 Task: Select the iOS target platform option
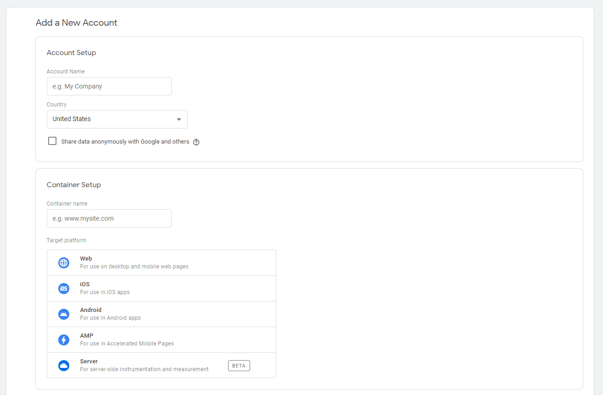pyautogui.click(x=162, y=288)
